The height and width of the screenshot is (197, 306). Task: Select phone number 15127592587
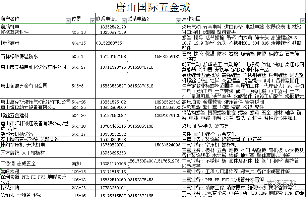tap(111, 115)
